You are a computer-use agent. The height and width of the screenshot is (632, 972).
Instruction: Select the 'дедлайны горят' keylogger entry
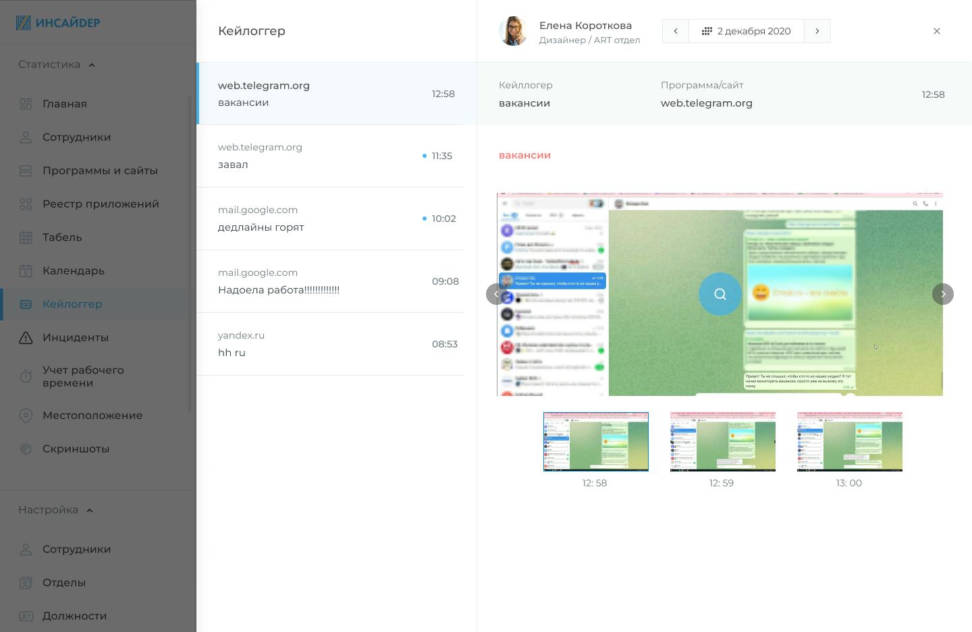click(x=331, y=219)
